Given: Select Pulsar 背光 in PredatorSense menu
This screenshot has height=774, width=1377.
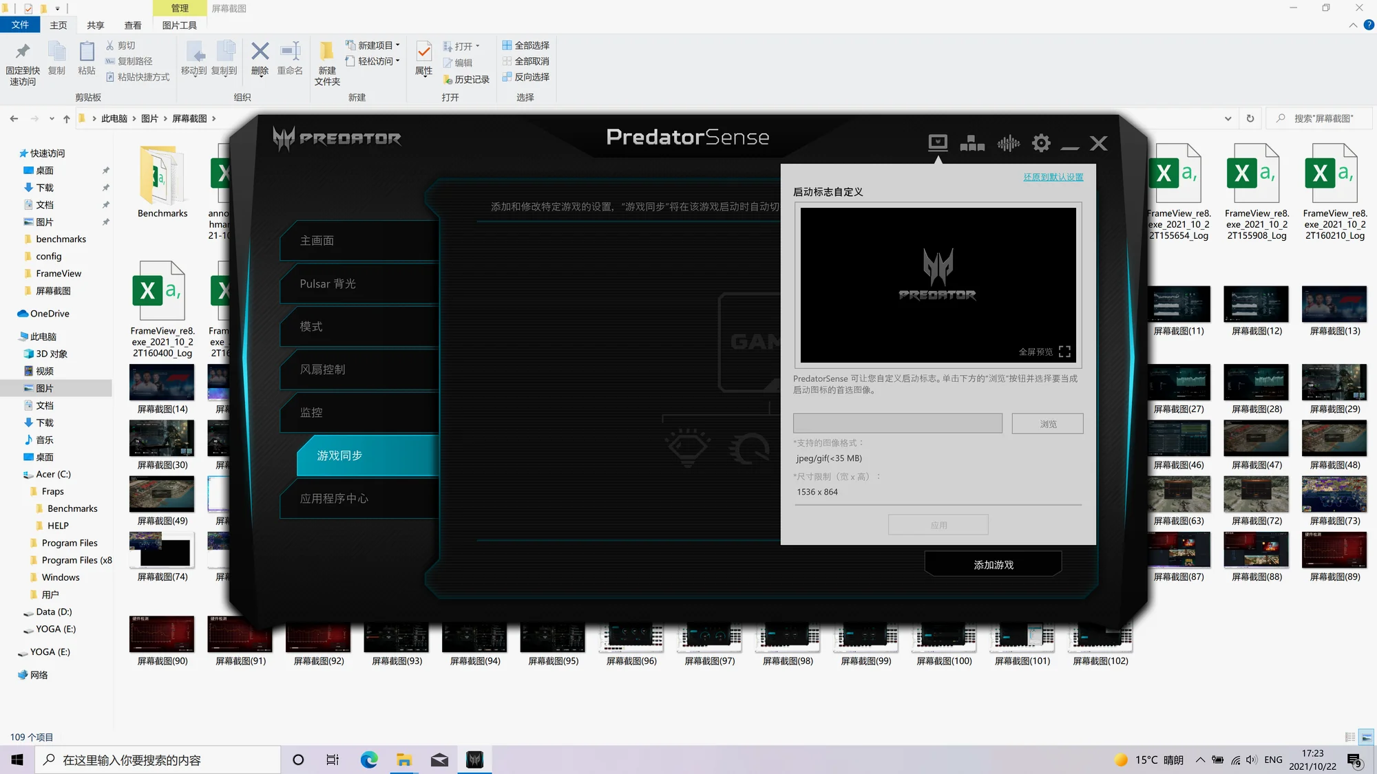Looking at the screenshot, I should click(359, 283).
